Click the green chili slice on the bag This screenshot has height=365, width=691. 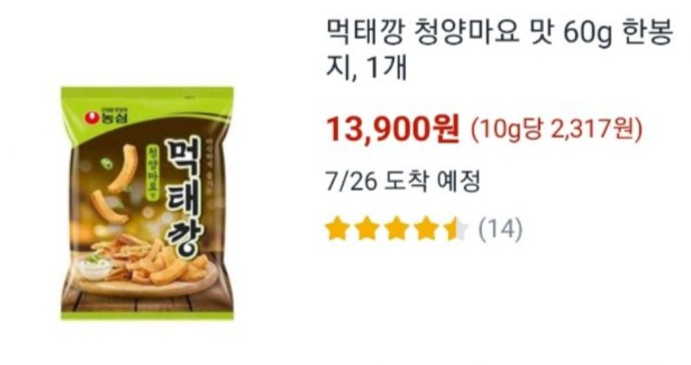pos(107,162)
